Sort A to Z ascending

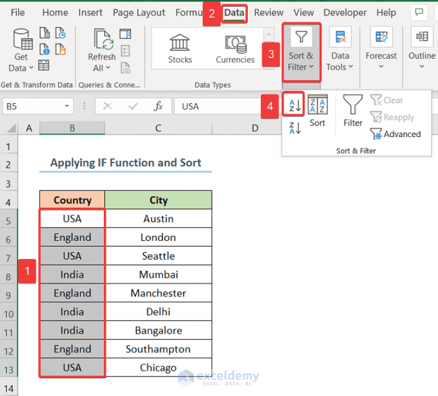[x=294, y=105]
